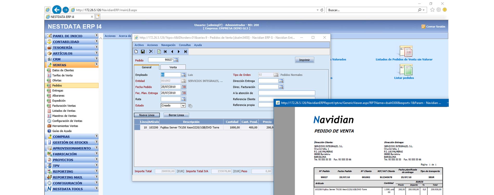Collapse the VENTAS sidebar section
Screen dimensions: 494x195
(x=96, y=64)
